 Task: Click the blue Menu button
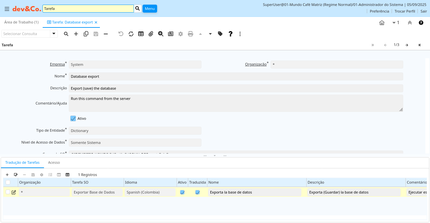[150, 9]
